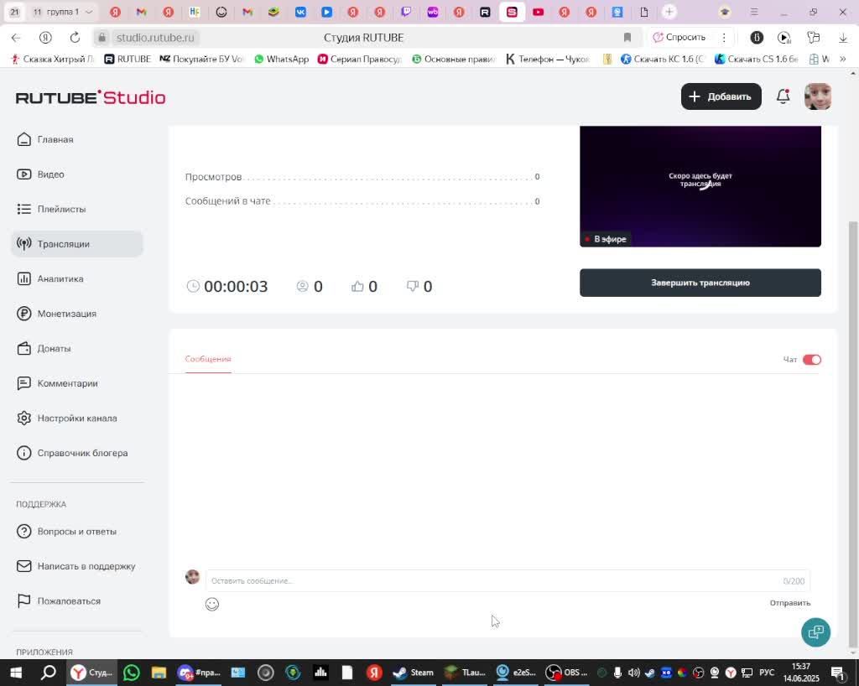Open the RUTUBE bookmark
859x686 pixels.
pos(128,60)
